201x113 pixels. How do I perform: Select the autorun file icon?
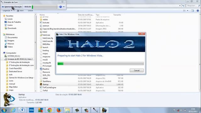[41, 26]
